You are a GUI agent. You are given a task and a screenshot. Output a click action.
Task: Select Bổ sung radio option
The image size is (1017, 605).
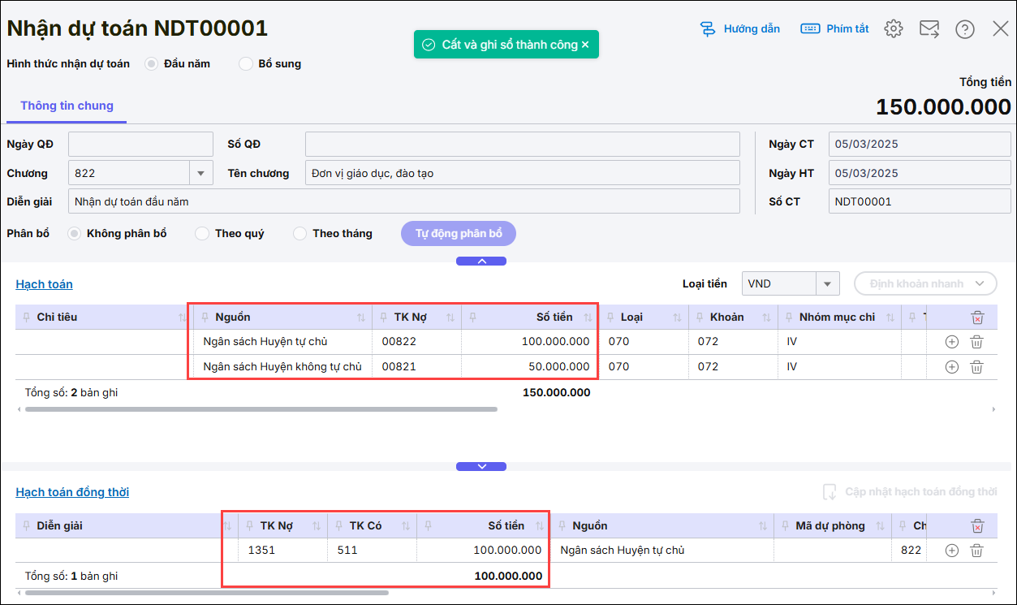pos(246,64)
